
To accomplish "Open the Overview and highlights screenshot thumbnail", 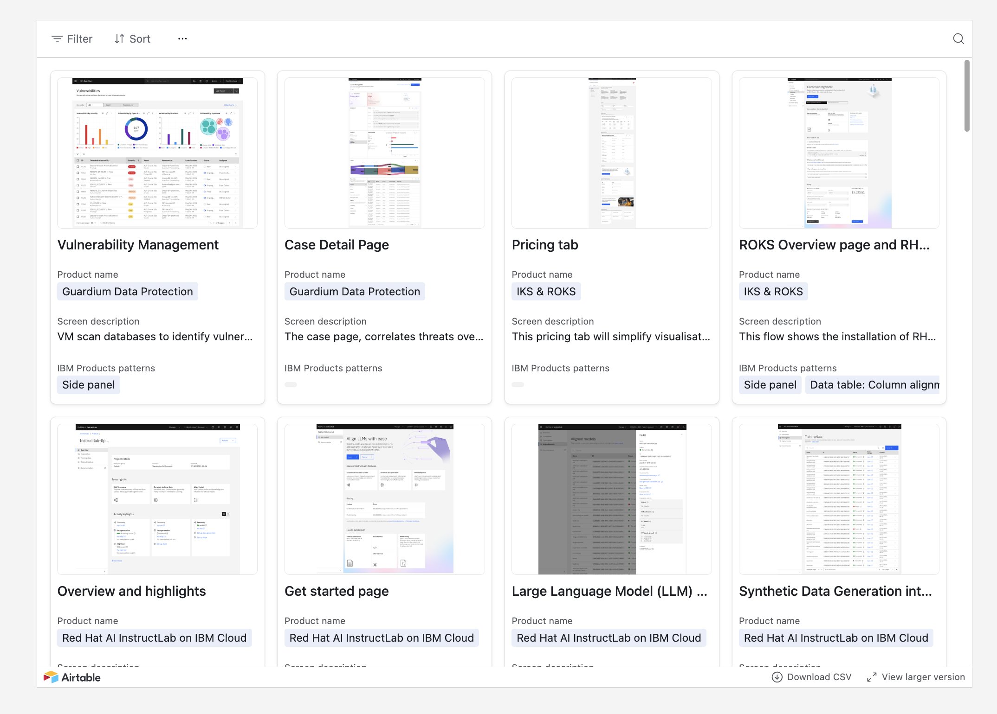I will (x=157, y=499).
